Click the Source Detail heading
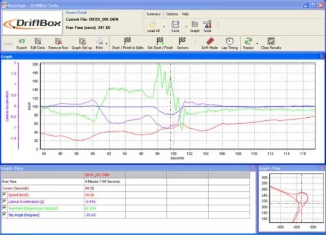Screen dimensions: 326x235 click(76, 12)
